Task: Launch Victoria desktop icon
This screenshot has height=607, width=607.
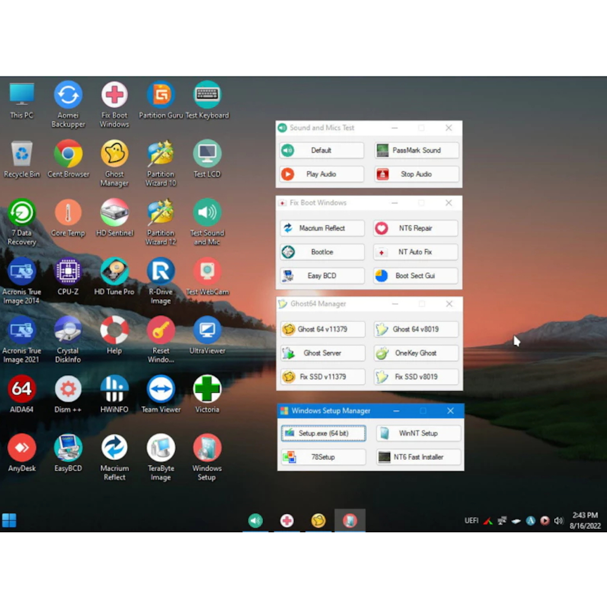Action: tap(207, 394)
